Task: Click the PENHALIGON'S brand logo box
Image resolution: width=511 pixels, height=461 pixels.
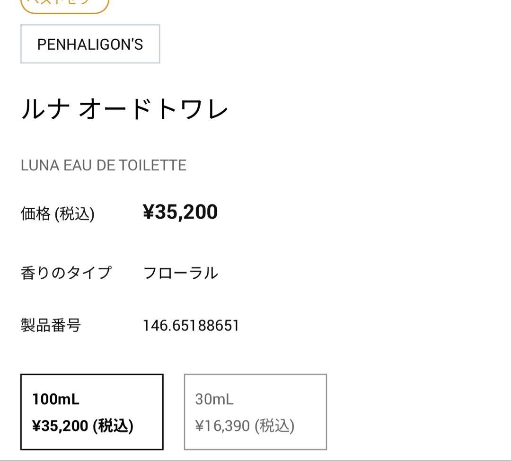Action: [x=89, y=44]
